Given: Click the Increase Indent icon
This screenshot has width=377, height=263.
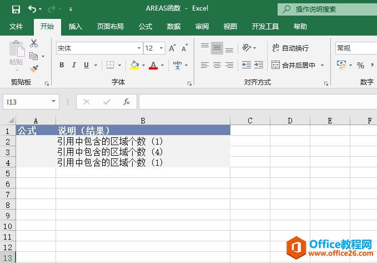Looking at the screenshot, I should click(260, 65).
